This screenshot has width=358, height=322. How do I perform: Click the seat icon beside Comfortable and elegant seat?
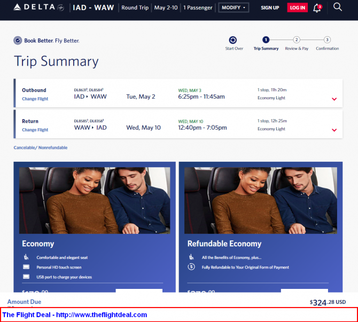26,257
